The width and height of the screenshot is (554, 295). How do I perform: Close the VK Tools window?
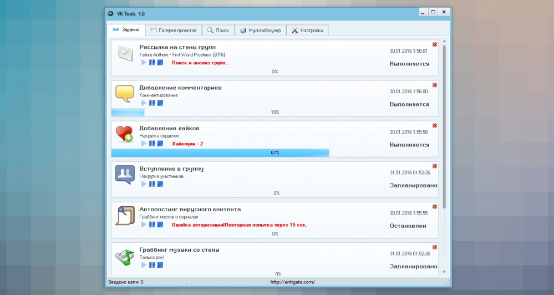tap(444, 12)
